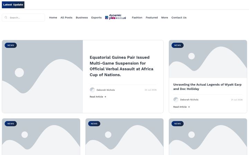Expand the More menu
The height and width of the screenshot is (155, 249).
[165, 18]
